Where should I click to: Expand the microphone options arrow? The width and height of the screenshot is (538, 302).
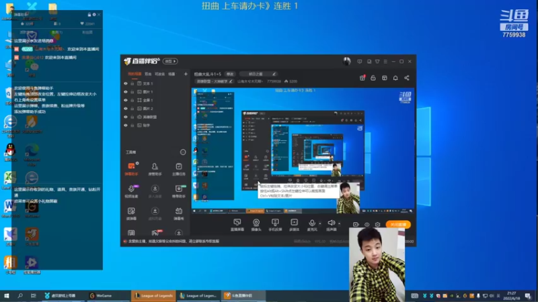coord(320,223)
